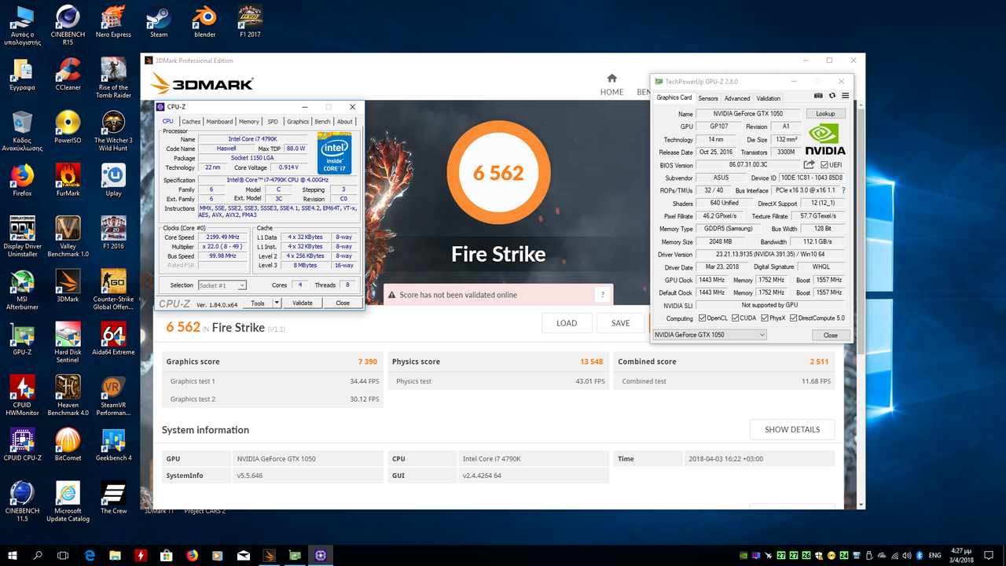This screenshot has height=566, width=1006.
Task: Open File Explorer from the taskbar
Action: (116, 555)
